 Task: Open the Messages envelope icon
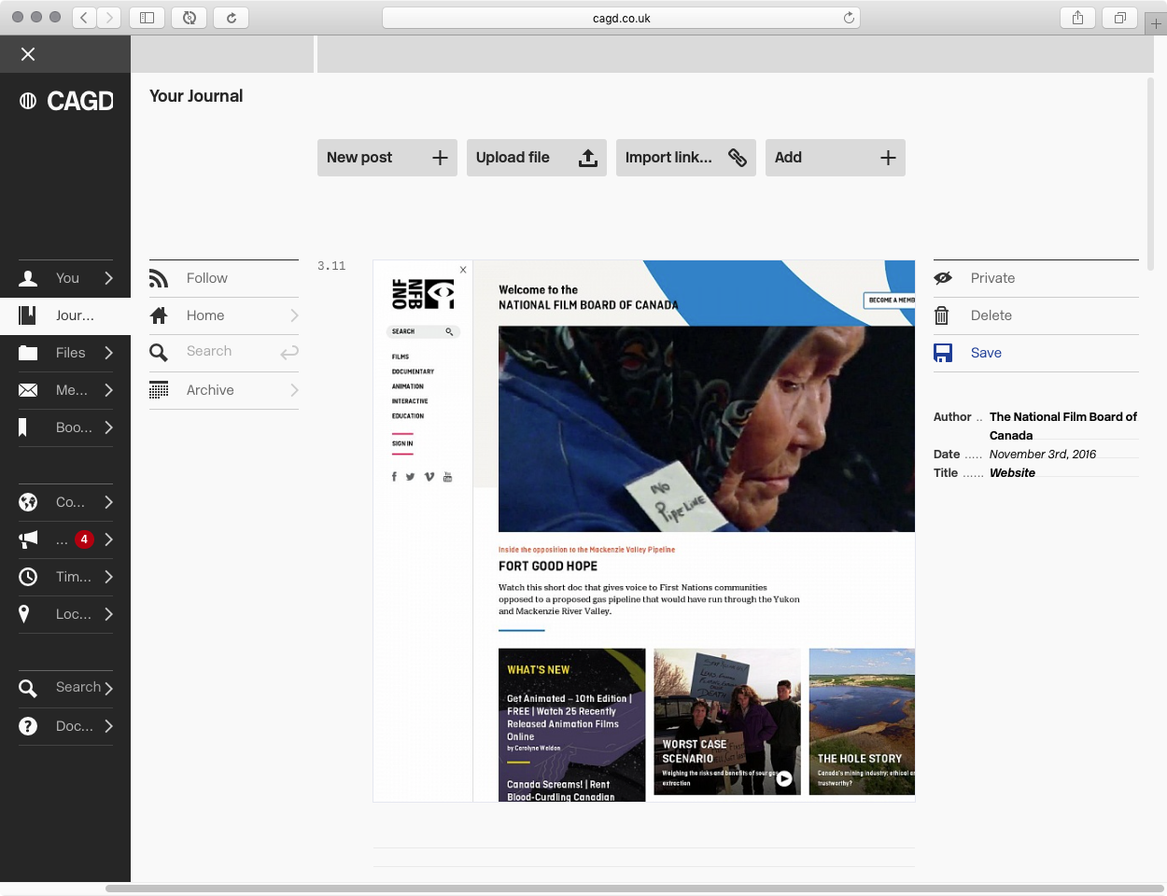point(28,390)
